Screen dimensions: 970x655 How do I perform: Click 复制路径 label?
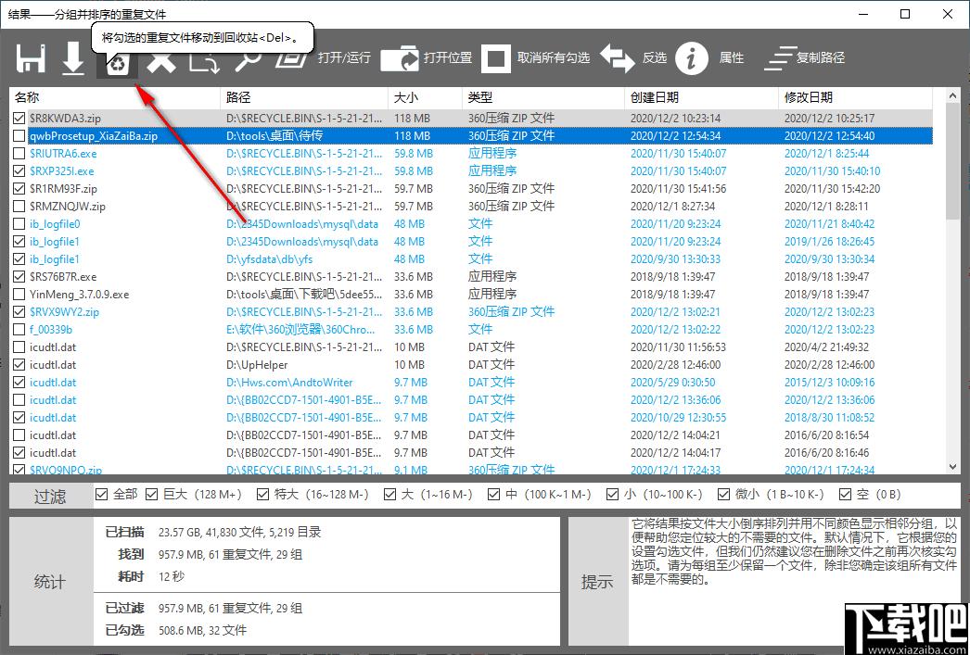(821, 58)
